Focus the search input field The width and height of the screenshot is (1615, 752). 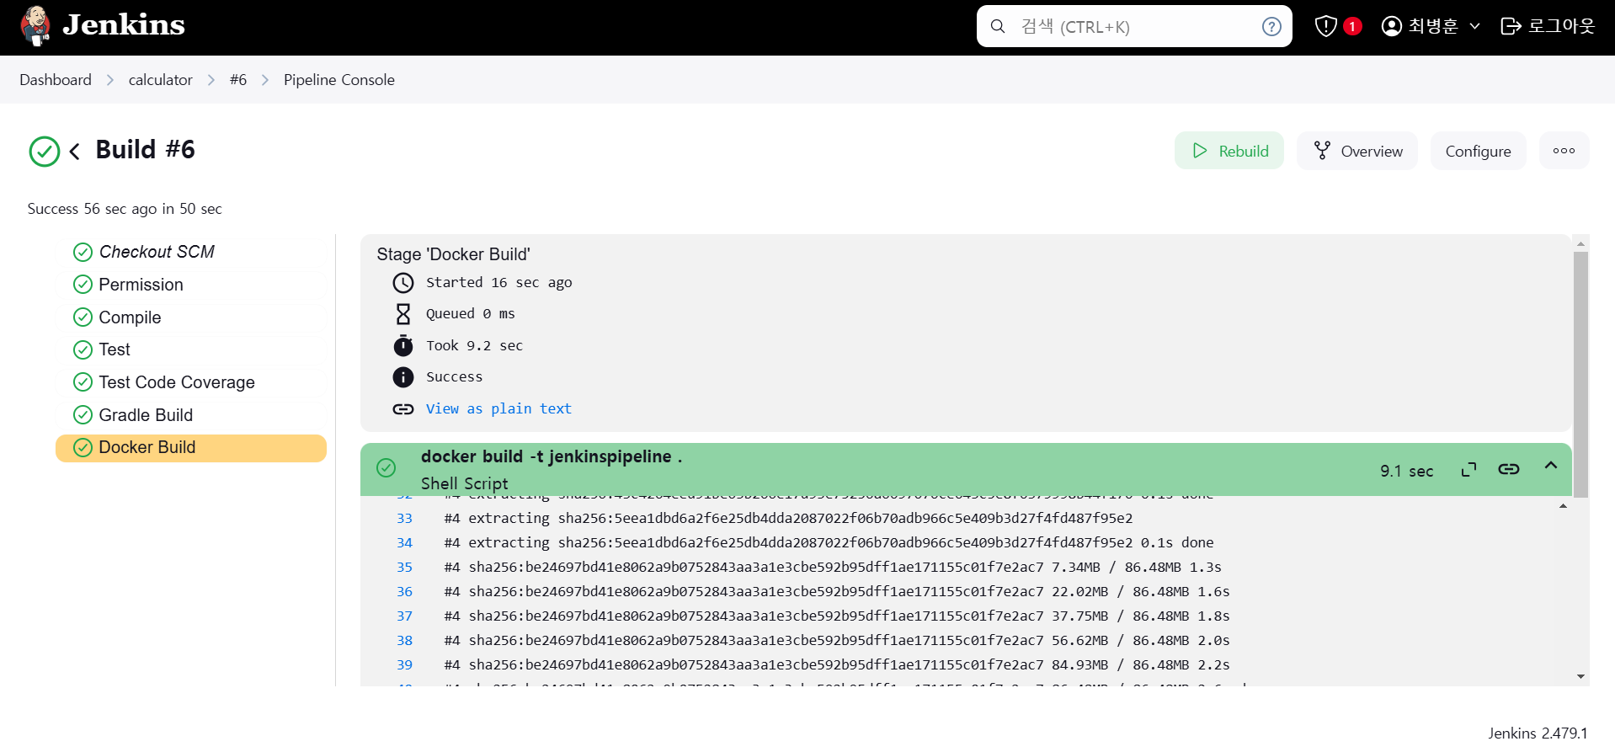(1134, 27)
